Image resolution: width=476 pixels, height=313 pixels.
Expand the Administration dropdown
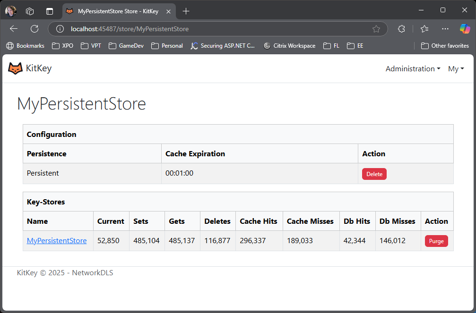coord(413,69)
